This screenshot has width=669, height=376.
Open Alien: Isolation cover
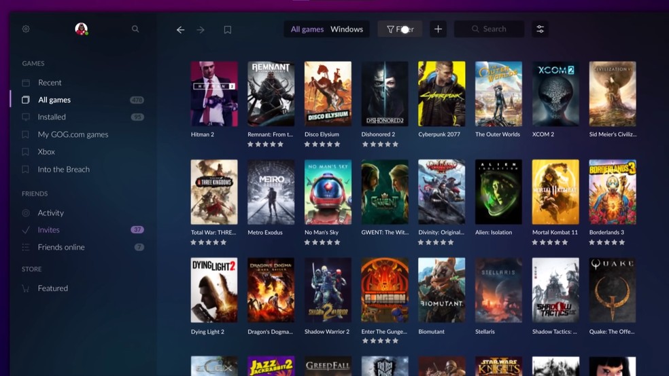click(x=499, y=192)
